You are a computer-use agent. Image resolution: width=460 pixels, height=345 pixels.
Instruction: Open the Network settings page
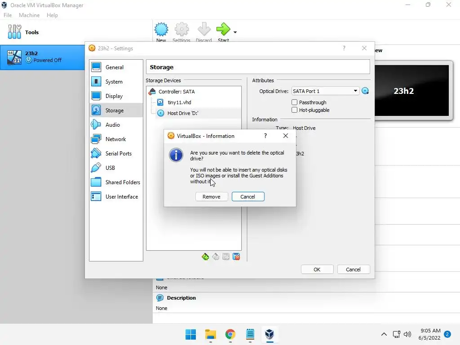(116, 139)
